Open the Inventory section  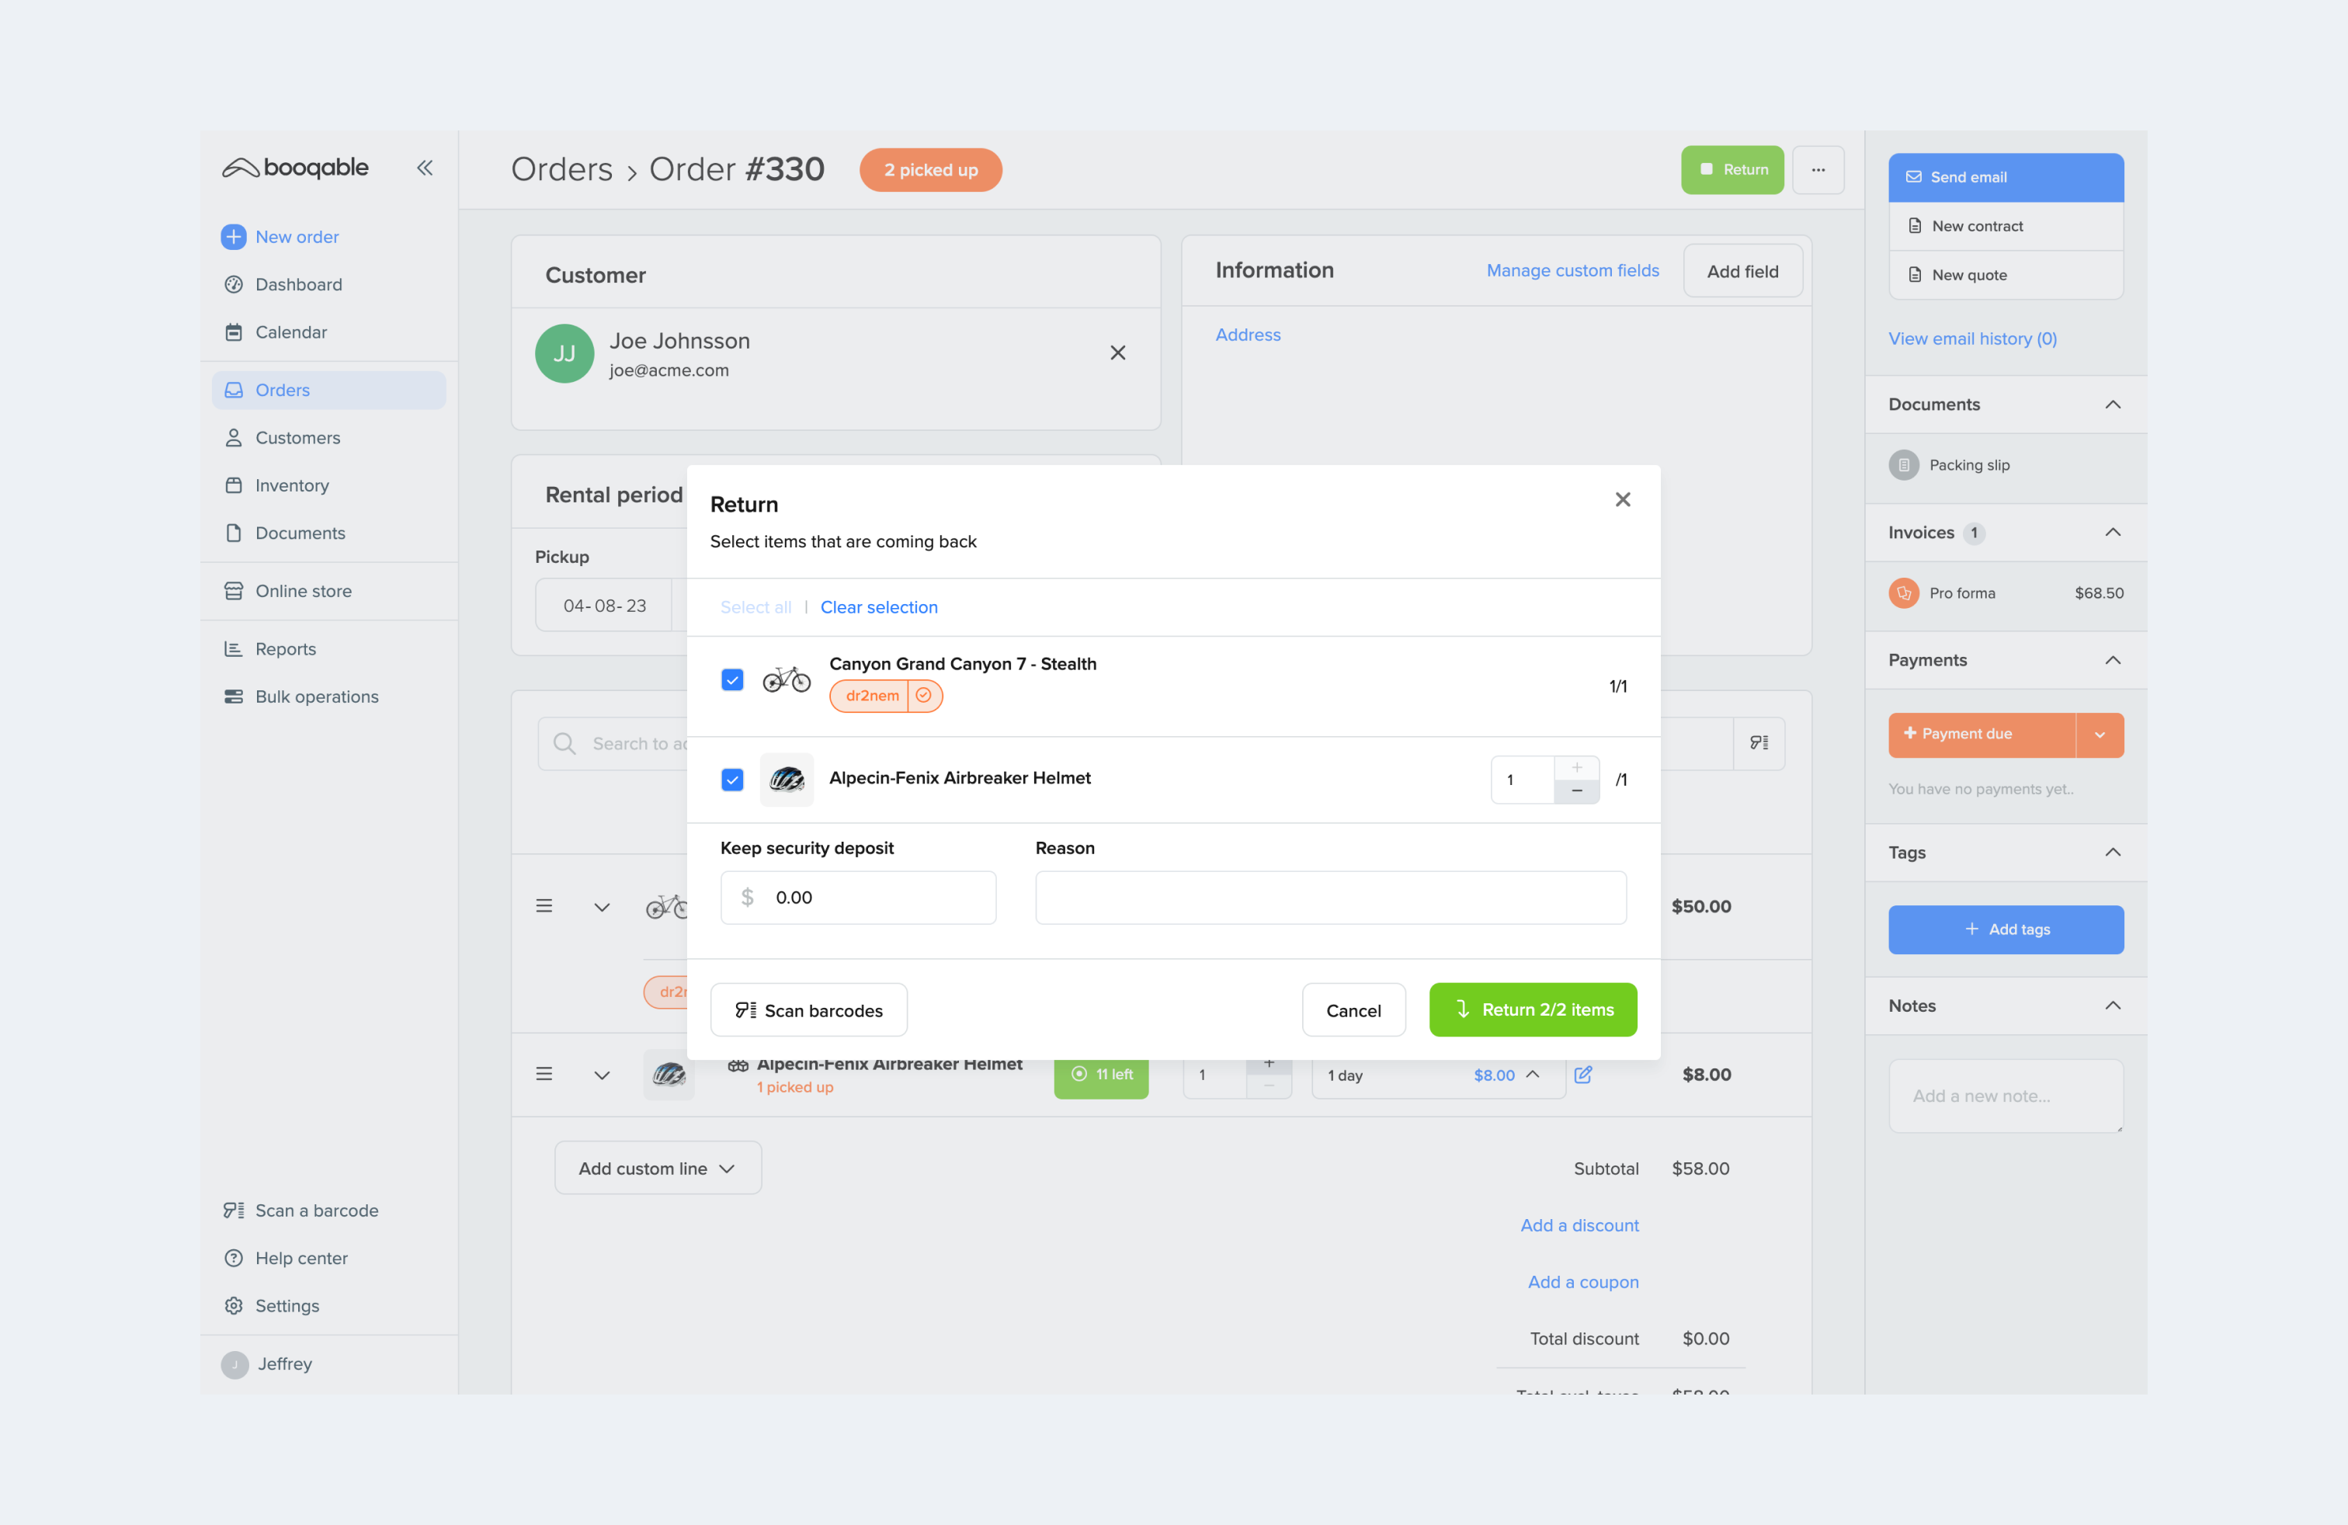[292, 485]
